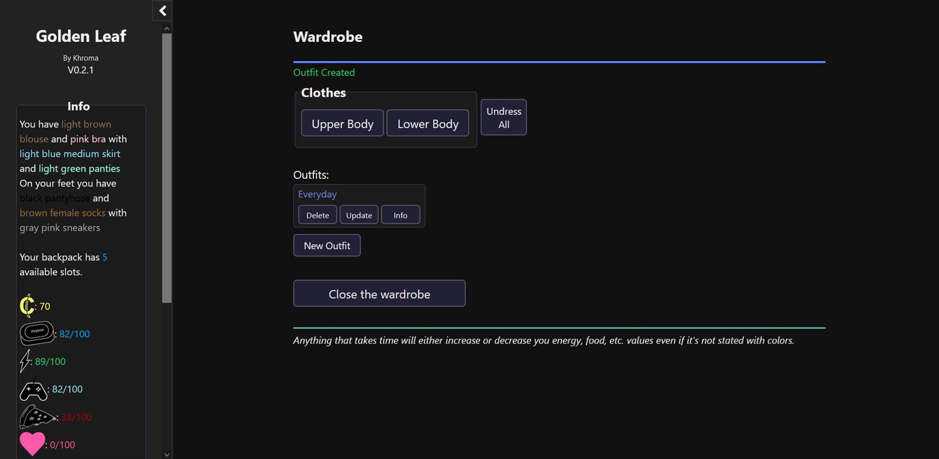This screenshot has width=939, height=459.
Task: Select the Everyday outfit name
Action: click(x=317, y=194)
